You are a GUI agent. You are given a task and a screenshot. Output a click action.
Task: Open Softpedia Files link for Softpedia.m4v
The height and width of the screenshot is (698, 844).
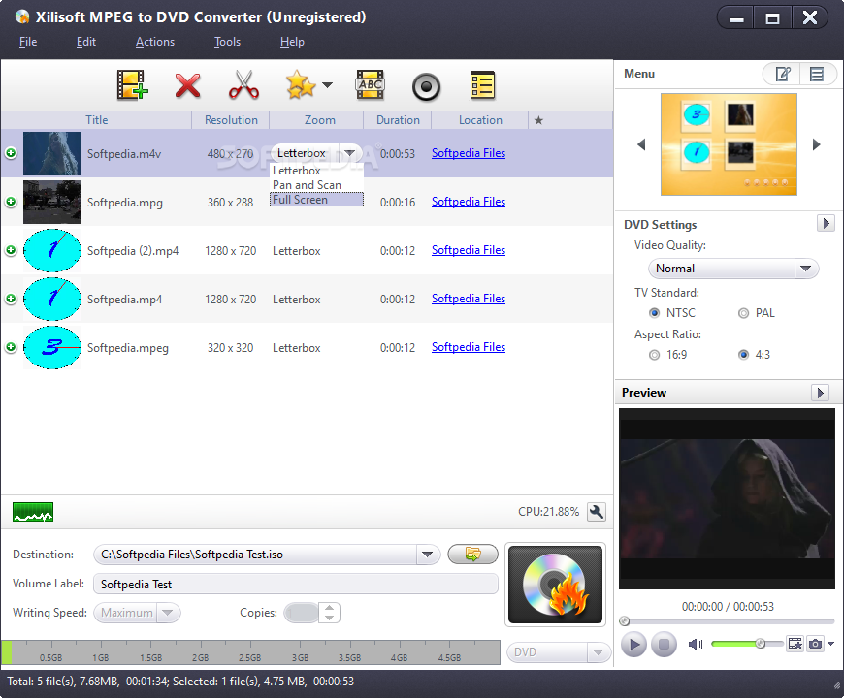tap(469, 153)
